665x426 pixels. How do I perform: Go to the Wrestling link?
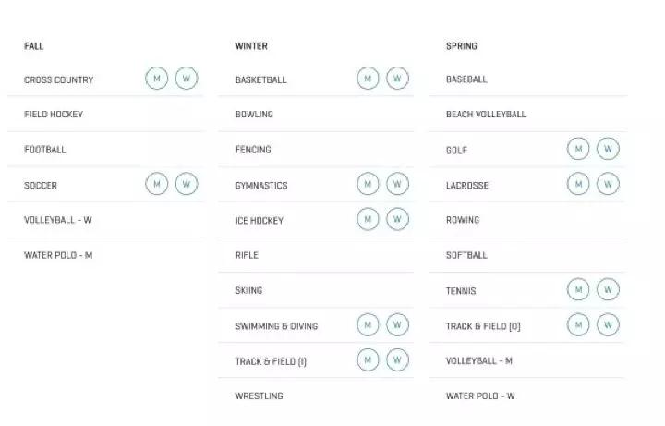(259, 396)
